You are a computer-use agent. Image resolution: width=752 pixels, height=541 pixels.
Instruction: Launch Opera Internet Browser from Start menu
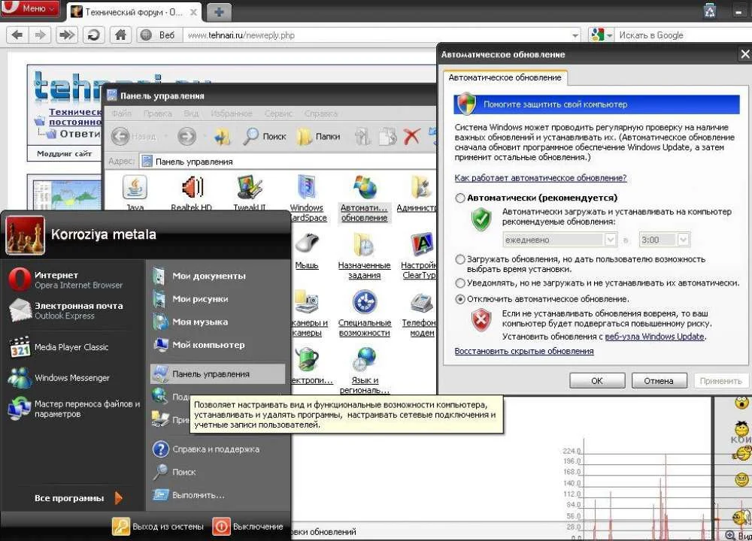tap(73, 280)
